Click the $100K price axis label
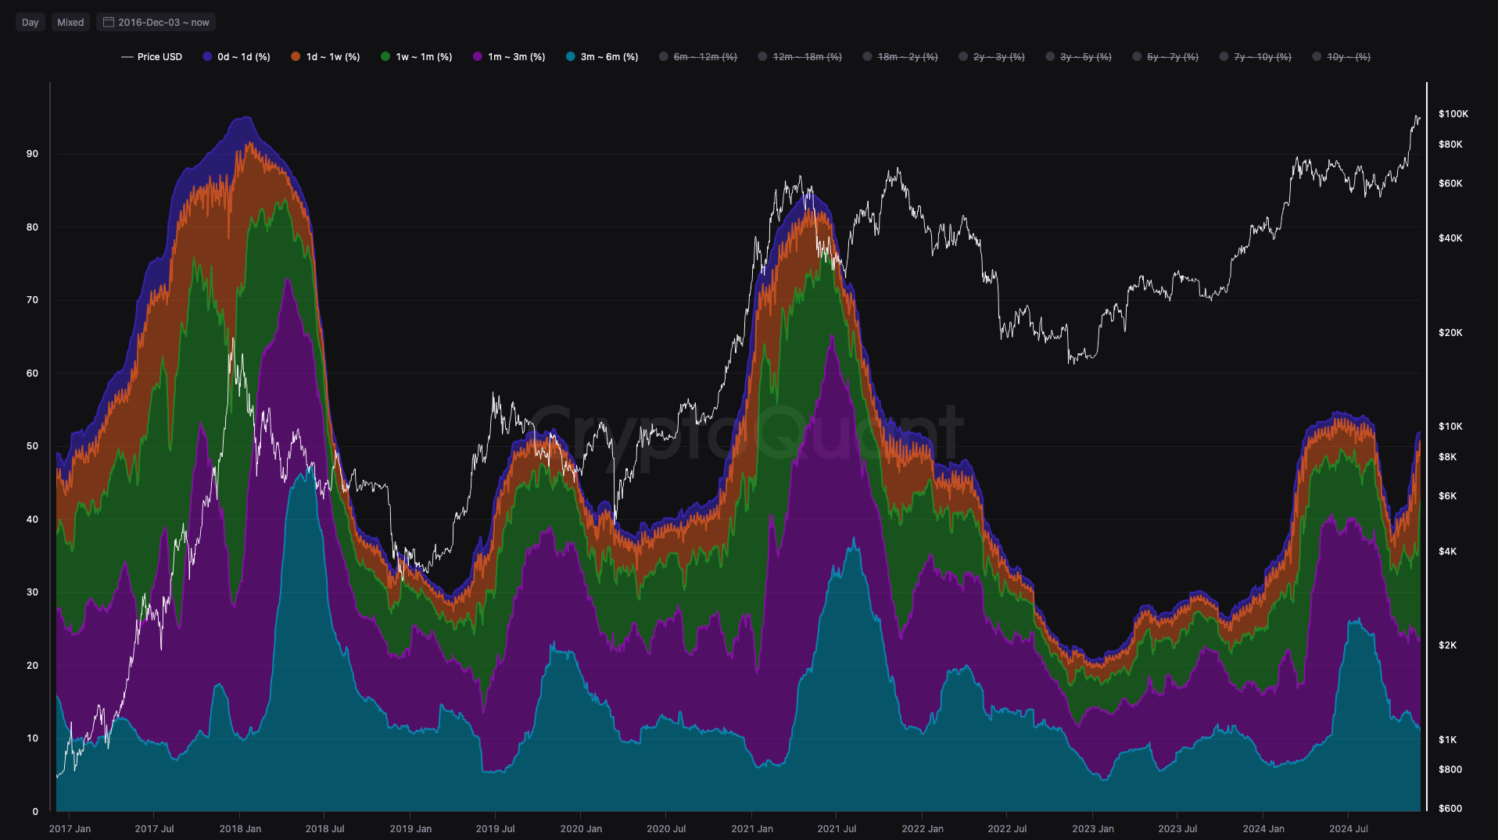The width and height of the screenshot is (1498, 840). (1453, 114)
